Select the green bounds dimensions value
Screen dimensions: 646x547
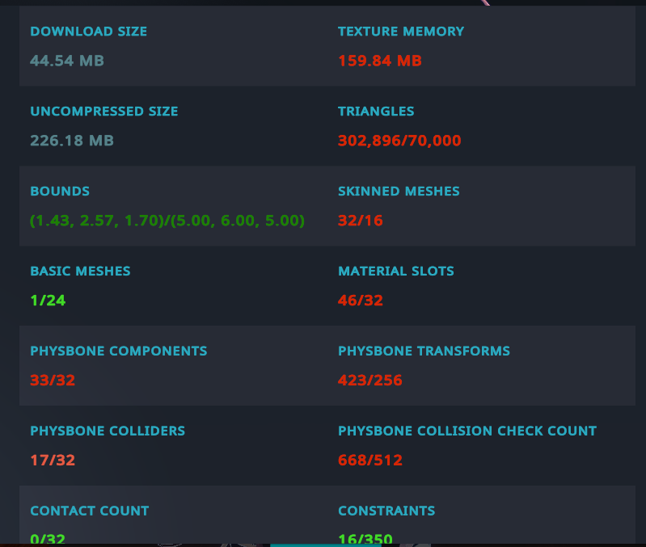(167, 221)
